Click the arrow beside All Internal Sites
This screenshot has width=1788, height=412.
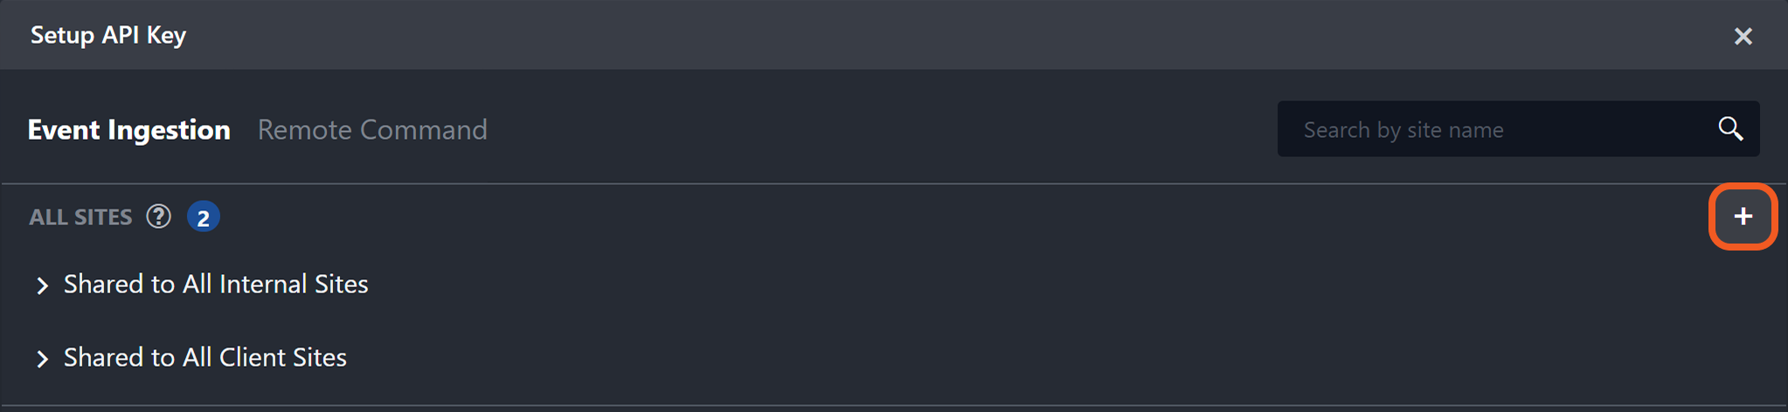(x=42, y=285)
